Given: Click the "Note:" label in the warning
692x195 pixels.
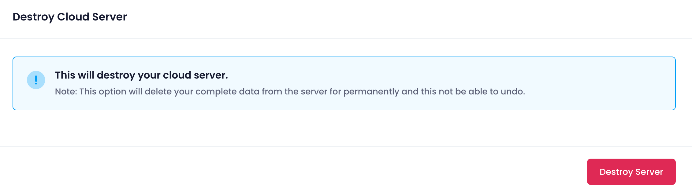Looking at the screenshot, I should click(x=66, y=92).
